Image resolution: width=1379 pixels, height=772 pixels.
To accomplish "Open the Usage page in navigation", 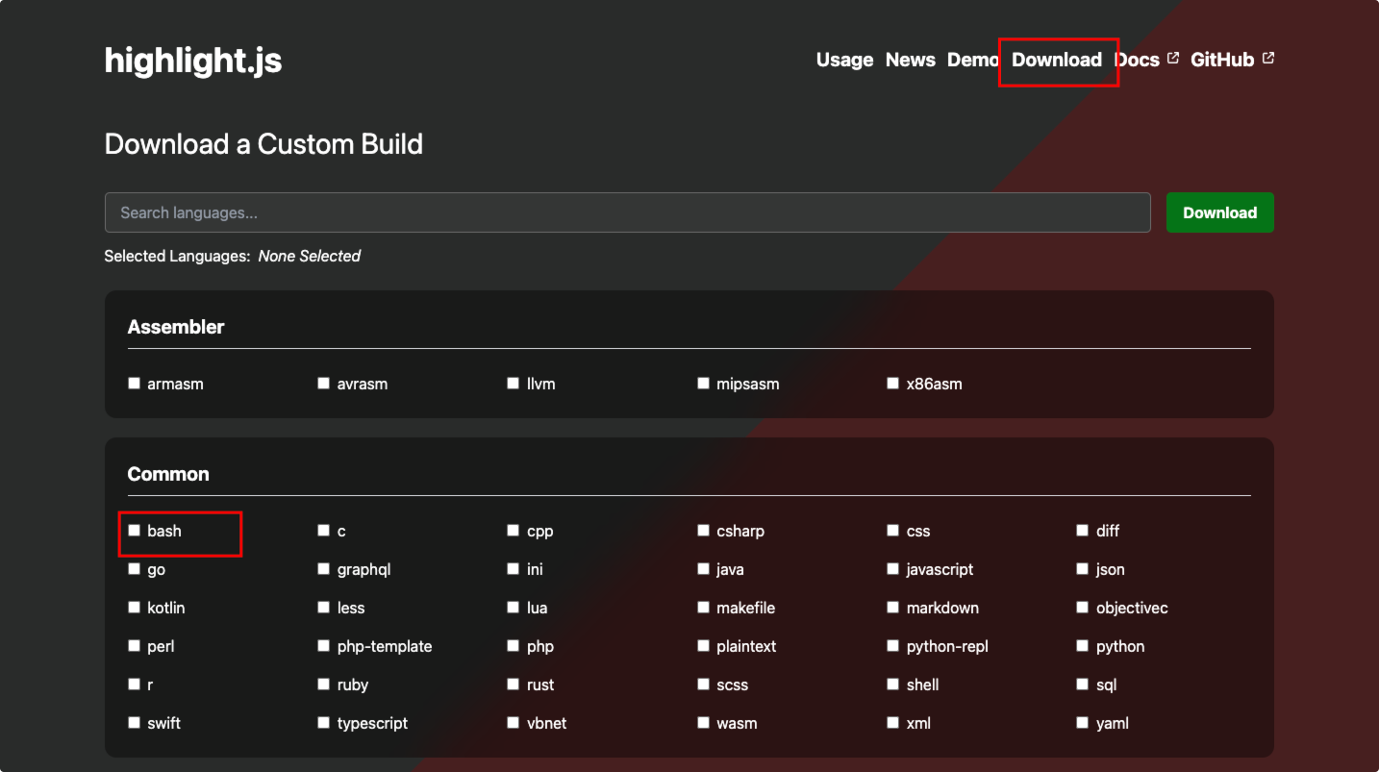I will coord(844,60).
